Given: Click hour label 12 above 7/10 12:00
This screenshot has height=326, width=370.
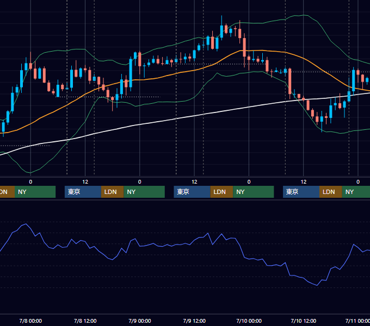Looking at the screenshot, I should [x=304, y=182].
